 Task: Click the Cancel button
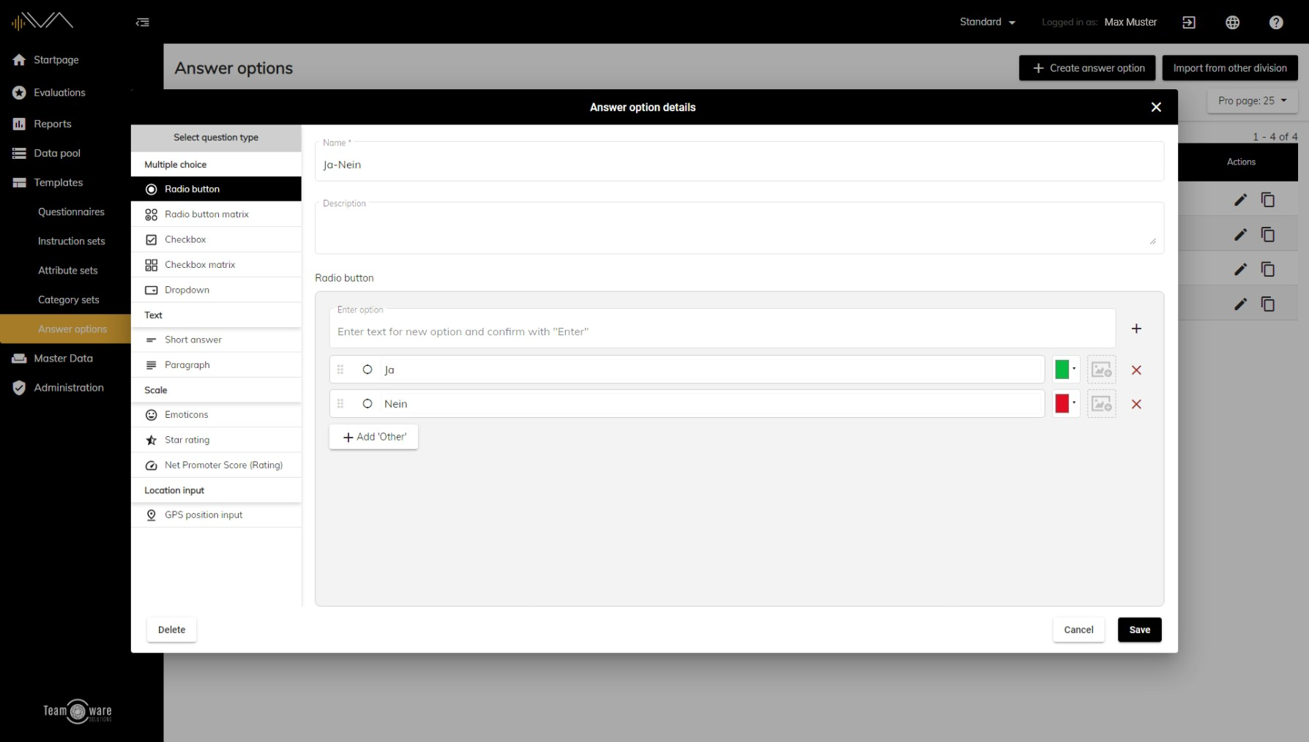1078,630
